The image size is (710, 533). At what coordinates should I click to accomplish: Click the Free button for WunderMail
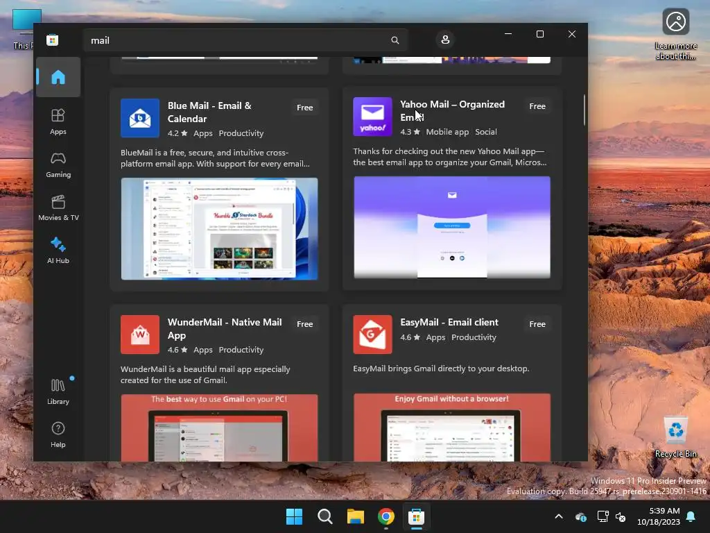(x=305, y=324)
